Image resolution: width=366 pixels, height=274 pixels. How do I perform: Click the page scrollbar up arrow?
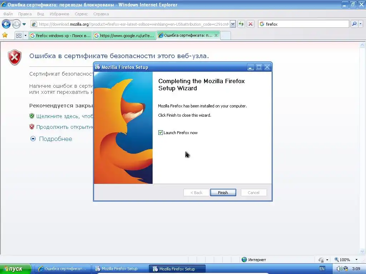coord(362,45)
